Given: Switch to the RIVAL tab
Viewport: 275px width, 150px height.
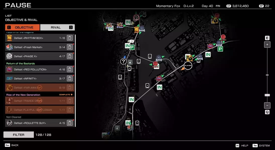Looking at the screenshot, I should pyautogui.click(x=58, y=27).
